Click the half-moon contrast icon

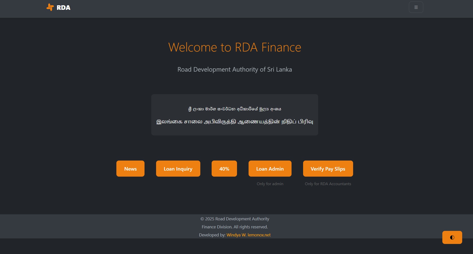[452, 237]
